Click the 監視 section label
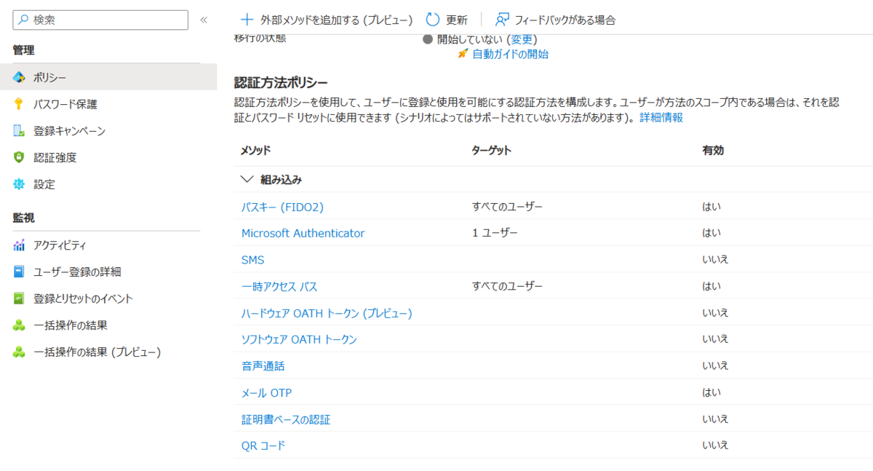The image size is (873, 471). tap(24, 218)
